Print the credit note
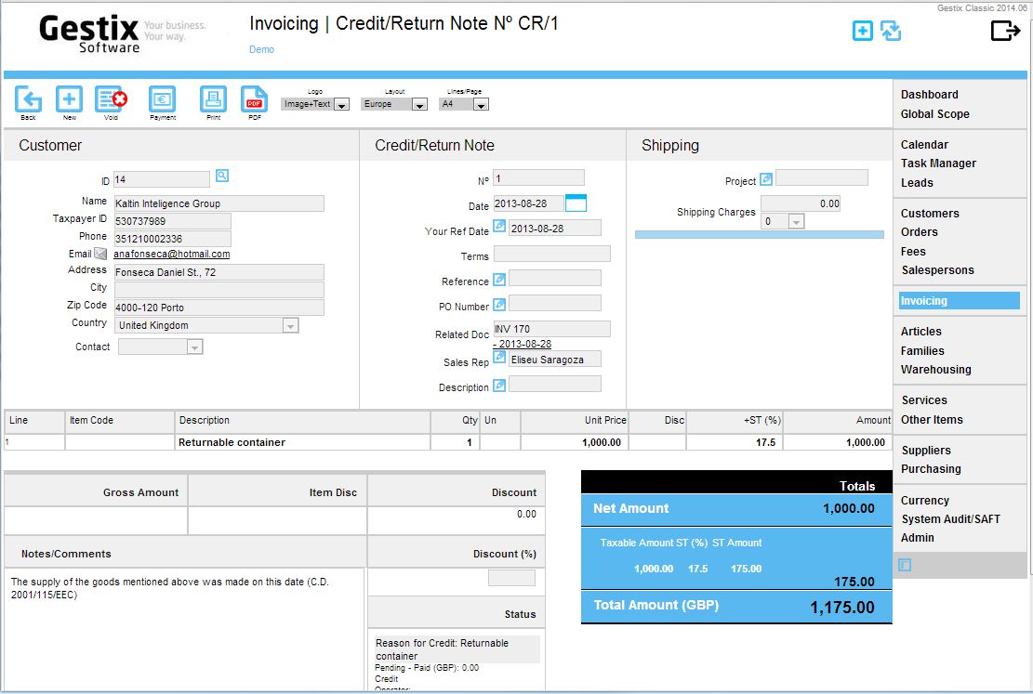The width and height of the screenshot is (1033, 694). pyautogui.click(x=214, y=99)
